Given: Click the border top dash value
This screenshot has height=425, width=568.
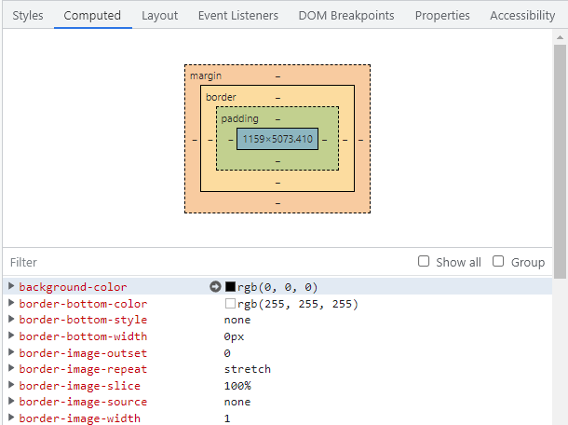Looking at the screenshot, I should pos(277,98).
